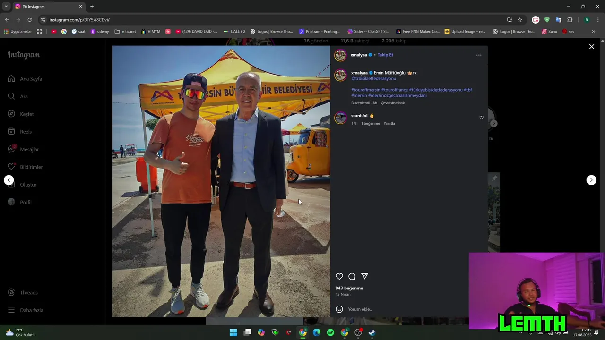Open Chrome extensions puzzle icon
The height and width of the screenshot is (340, 605).
click(570, 20)
